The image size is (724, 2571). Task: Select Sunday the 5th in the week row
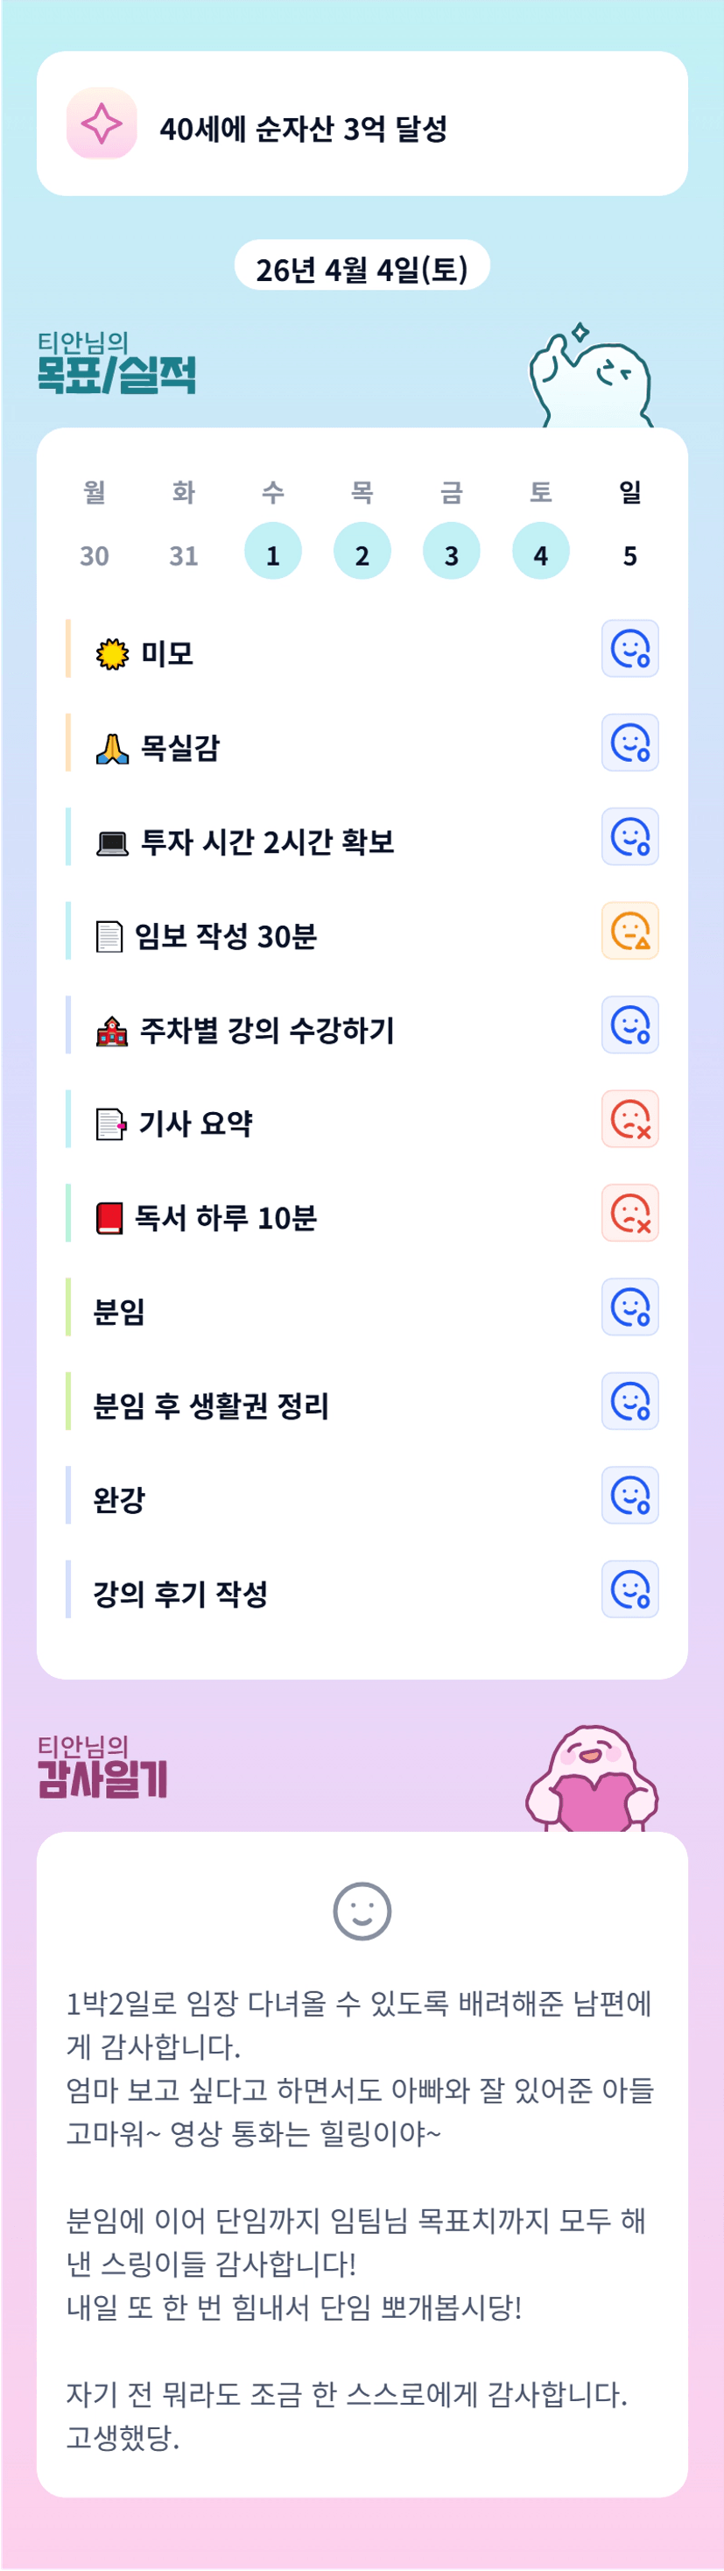(629, 554)
